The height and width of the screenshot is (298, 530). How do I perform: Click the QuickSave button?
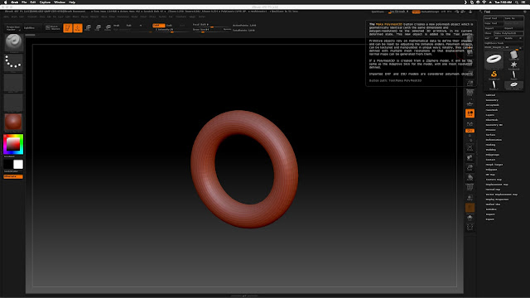tap(378, 12)
